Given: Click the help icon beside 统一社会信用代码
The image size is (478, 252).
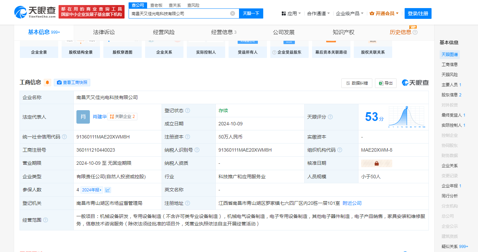Looking at the screenshot, I should tap(64, 137).
